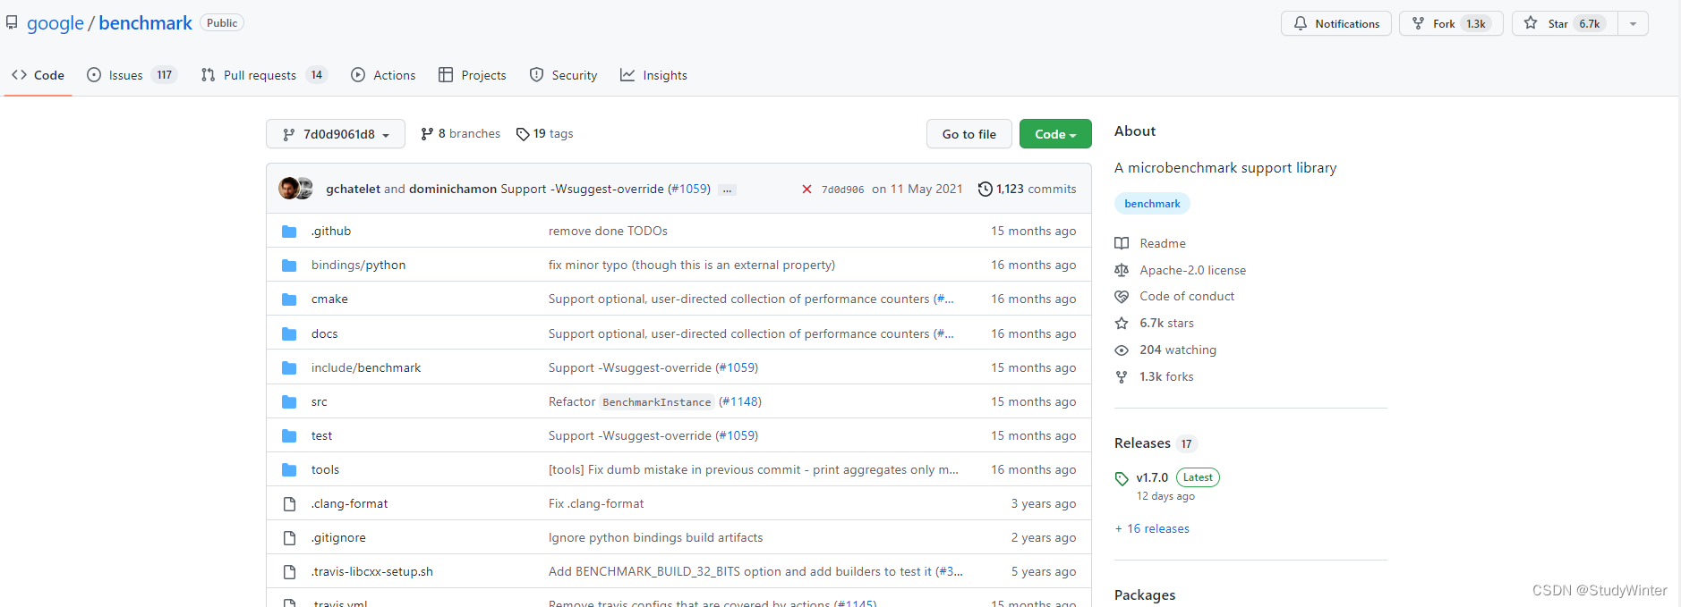Click gchatelet's avatar in commit header
Screen dimensions: 1681x607
click(x=288, y=189)
